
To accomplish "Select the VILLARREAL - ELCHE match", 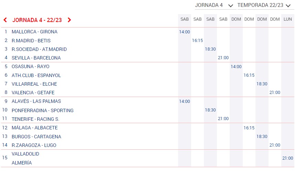I will tap(34, 84).
